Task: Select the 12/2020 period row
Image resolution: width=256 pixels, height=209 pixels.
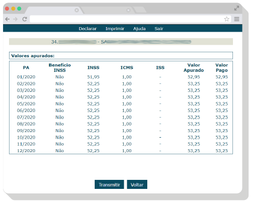Action: pos(121,151)
